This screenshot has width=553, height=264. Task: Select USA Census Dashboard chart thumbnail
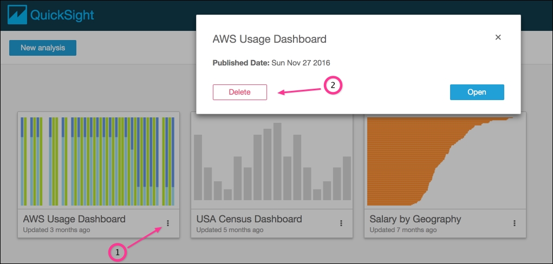[272, 161]
